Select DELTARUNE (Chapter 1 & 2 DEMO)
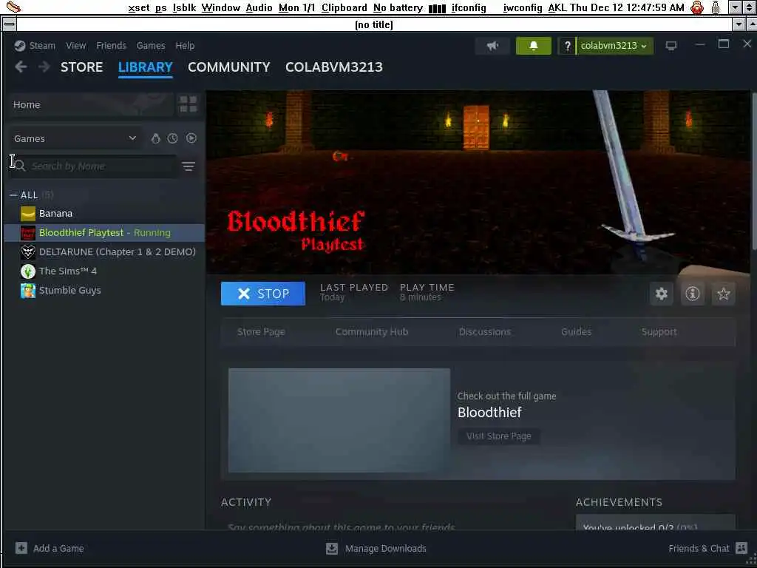The width and height of the screenshot is (757, 568). click(x=103, y=252)
